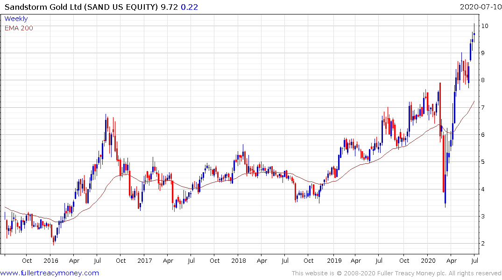Click the x-axis label 2020
This screenshot has width=502, height=280.
coord(428,260)
